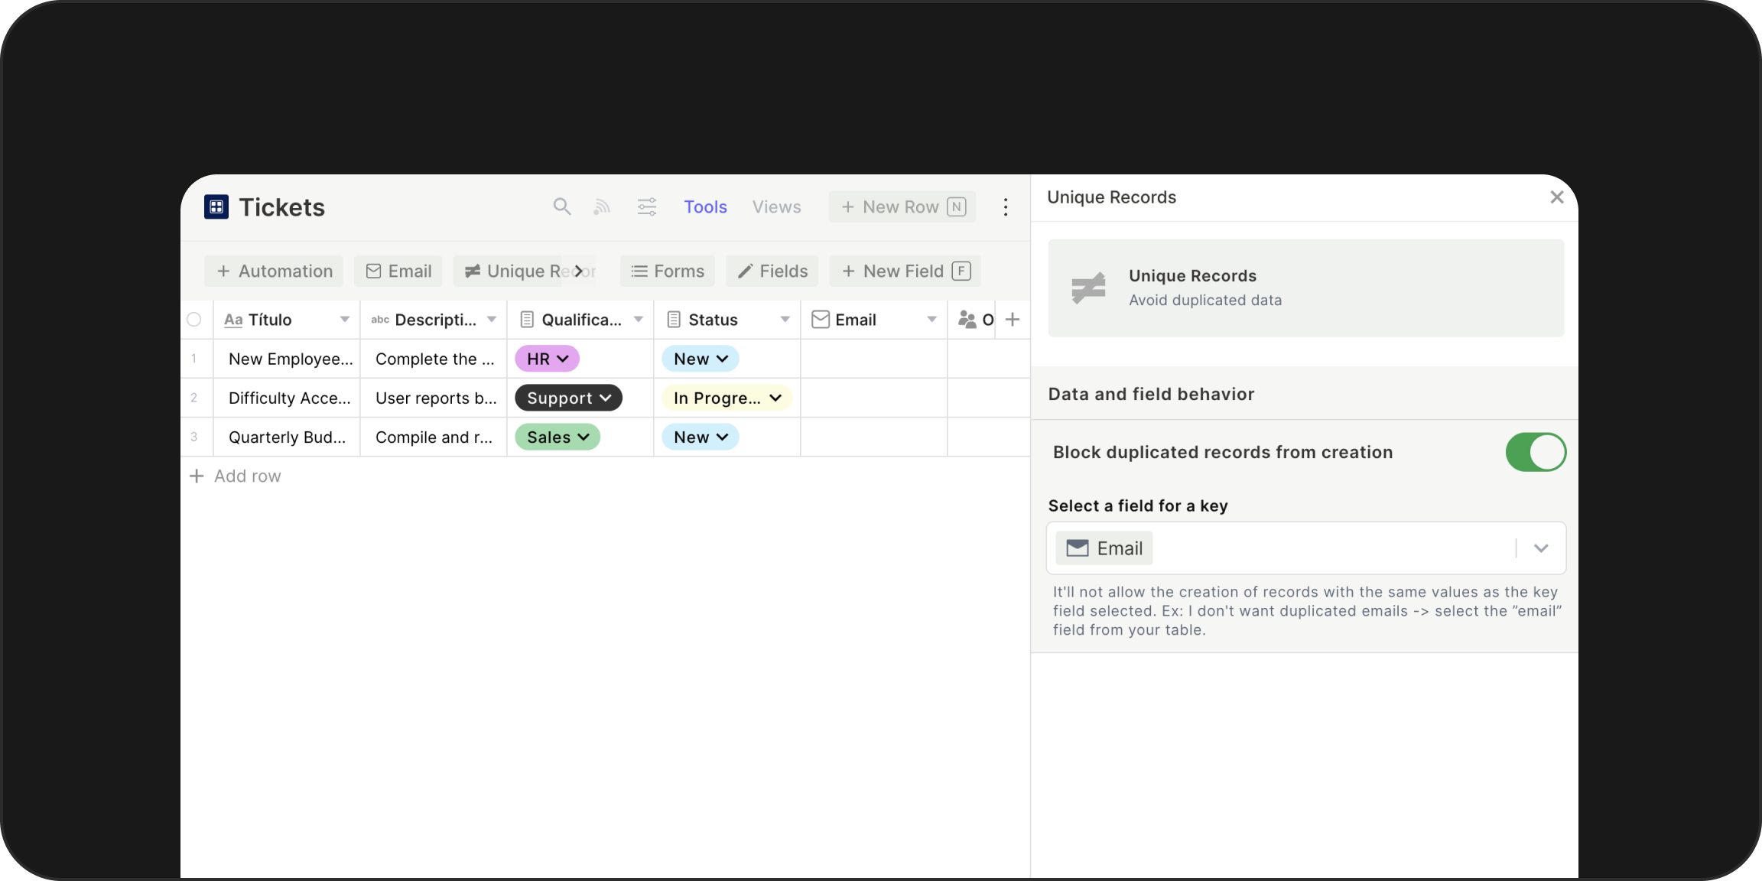Click the Automation button
Image resolution: width=1762 pixels, height=881 pixels.
[274, 271]
